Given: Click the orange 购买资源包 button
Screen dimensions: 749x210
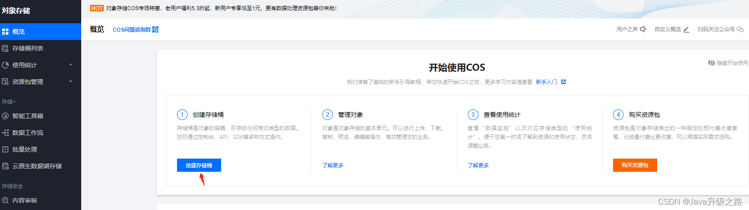Looking at the screenshot, I should (x=635, y=165).
